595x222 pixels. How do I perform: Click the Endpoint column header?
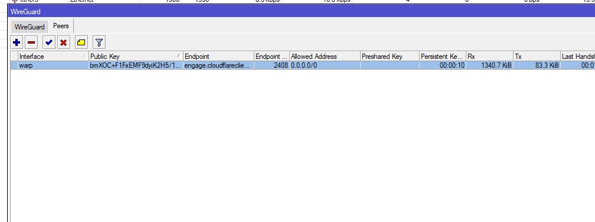click(x=218, y=57)
